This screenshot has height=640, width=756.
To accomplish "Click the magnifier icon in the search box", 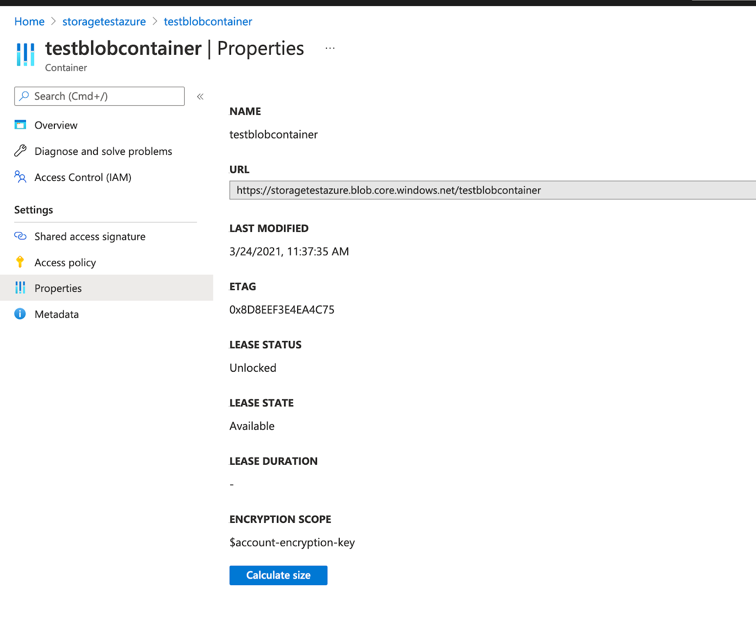I will coord(23,96).
